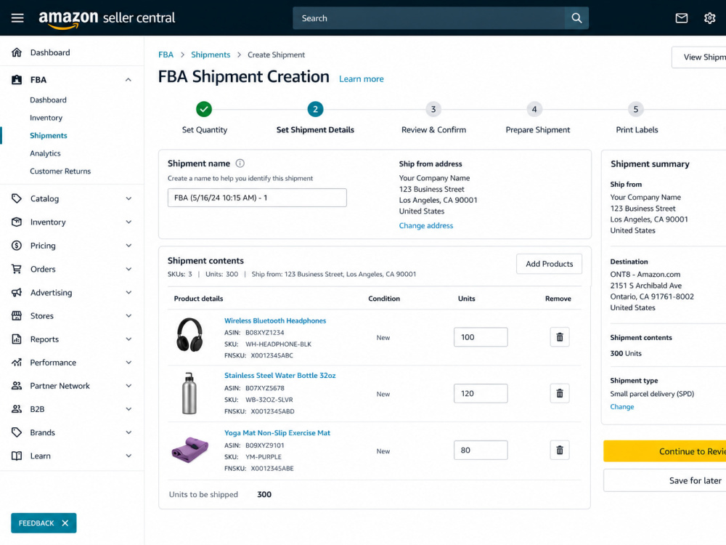Collapse the FBA sidebar section
Screen dimensions: 726x545
point(129,80)
